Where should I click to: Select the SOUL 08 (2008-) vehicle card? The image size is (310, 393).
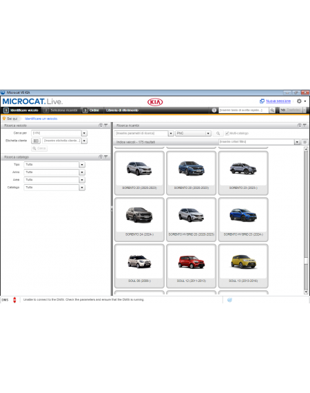click(x=139, y=266)
